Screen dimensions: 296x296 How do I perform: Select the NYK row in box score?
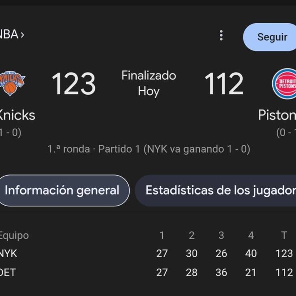pyautogui.click(x=148, y=253)
